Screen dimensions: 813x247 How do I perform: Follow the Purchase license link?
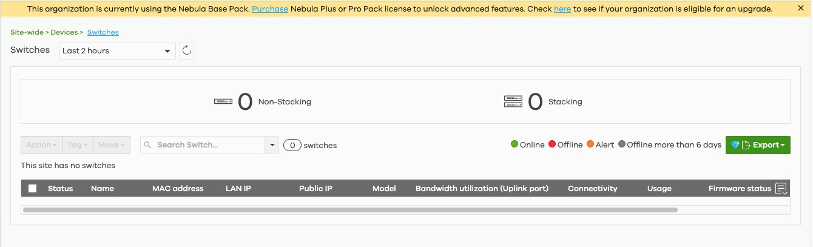270,9
